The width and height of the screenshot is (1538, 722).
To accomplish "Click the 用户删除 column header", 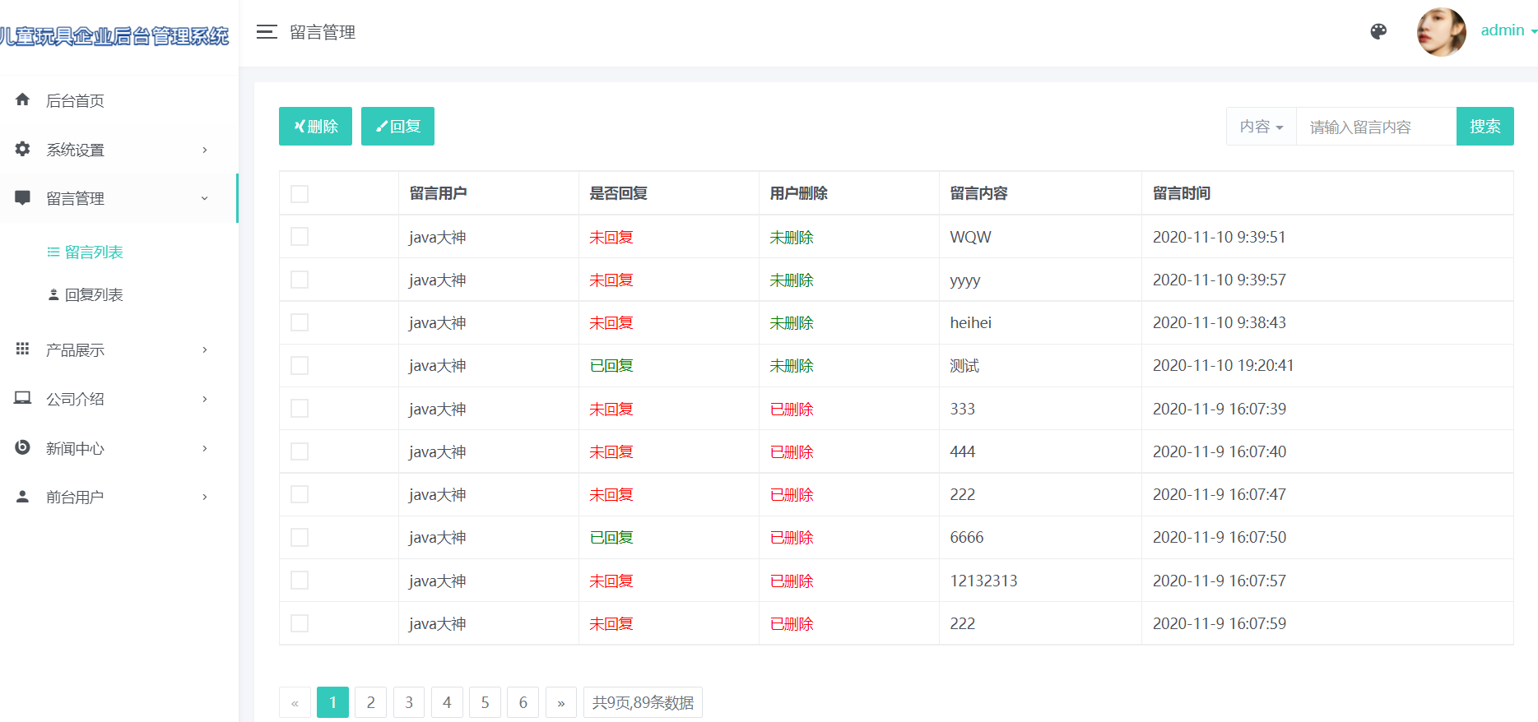I will coord(799,193).
